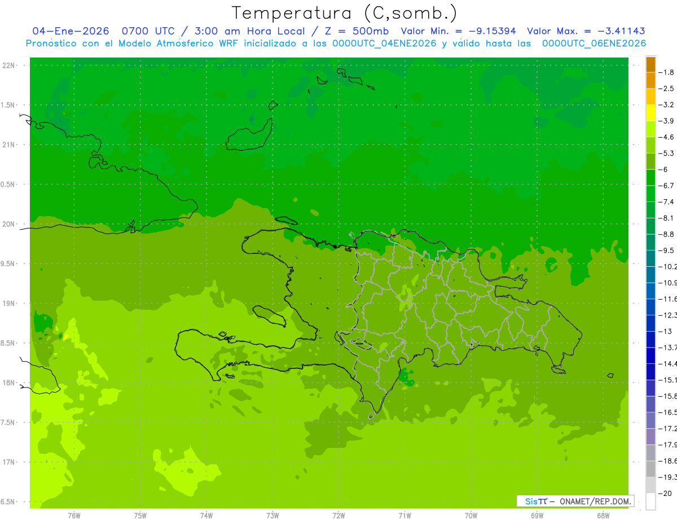Click the 'Temperatura (C,somb.)' map title
Screen dimensions: 677x523
(x=345, y=13)
